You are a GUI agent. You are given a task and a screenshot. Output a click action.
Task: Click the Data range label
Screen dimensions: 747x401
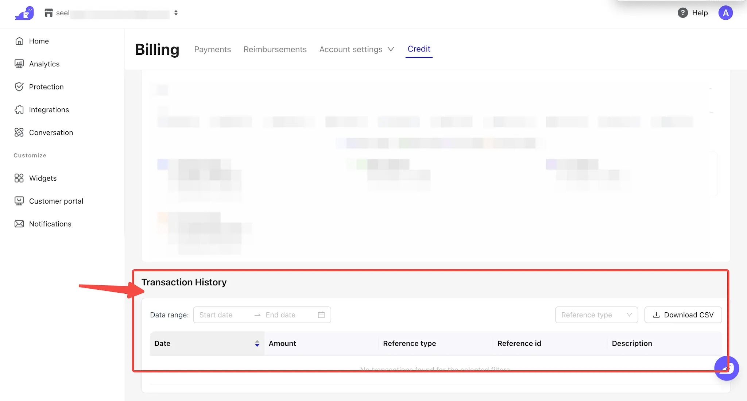pyautogui.click(x=169, y=315)
